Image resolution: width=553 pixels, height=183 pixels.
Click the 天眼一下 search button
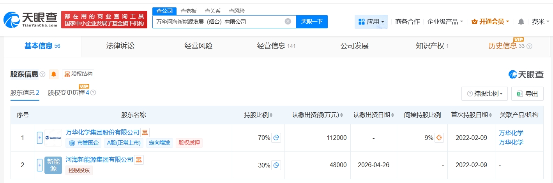click(x=312, y=22)
